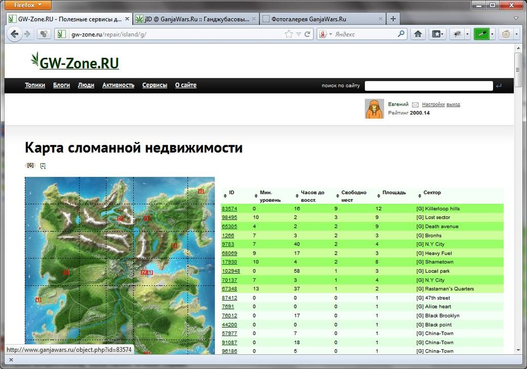The image size is (527, 369).
Task: Open the Firefox menu dropdown
Action: click(28, 5)
